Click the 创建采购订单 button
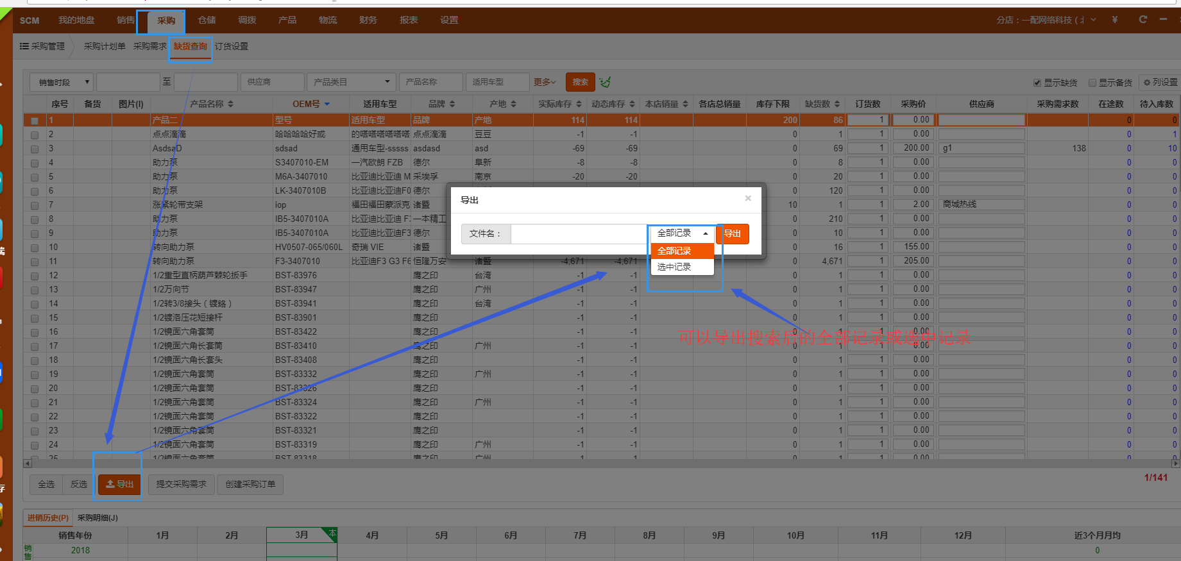The image size is (1181, 561). pyautogui.click(x=250, y=484)
